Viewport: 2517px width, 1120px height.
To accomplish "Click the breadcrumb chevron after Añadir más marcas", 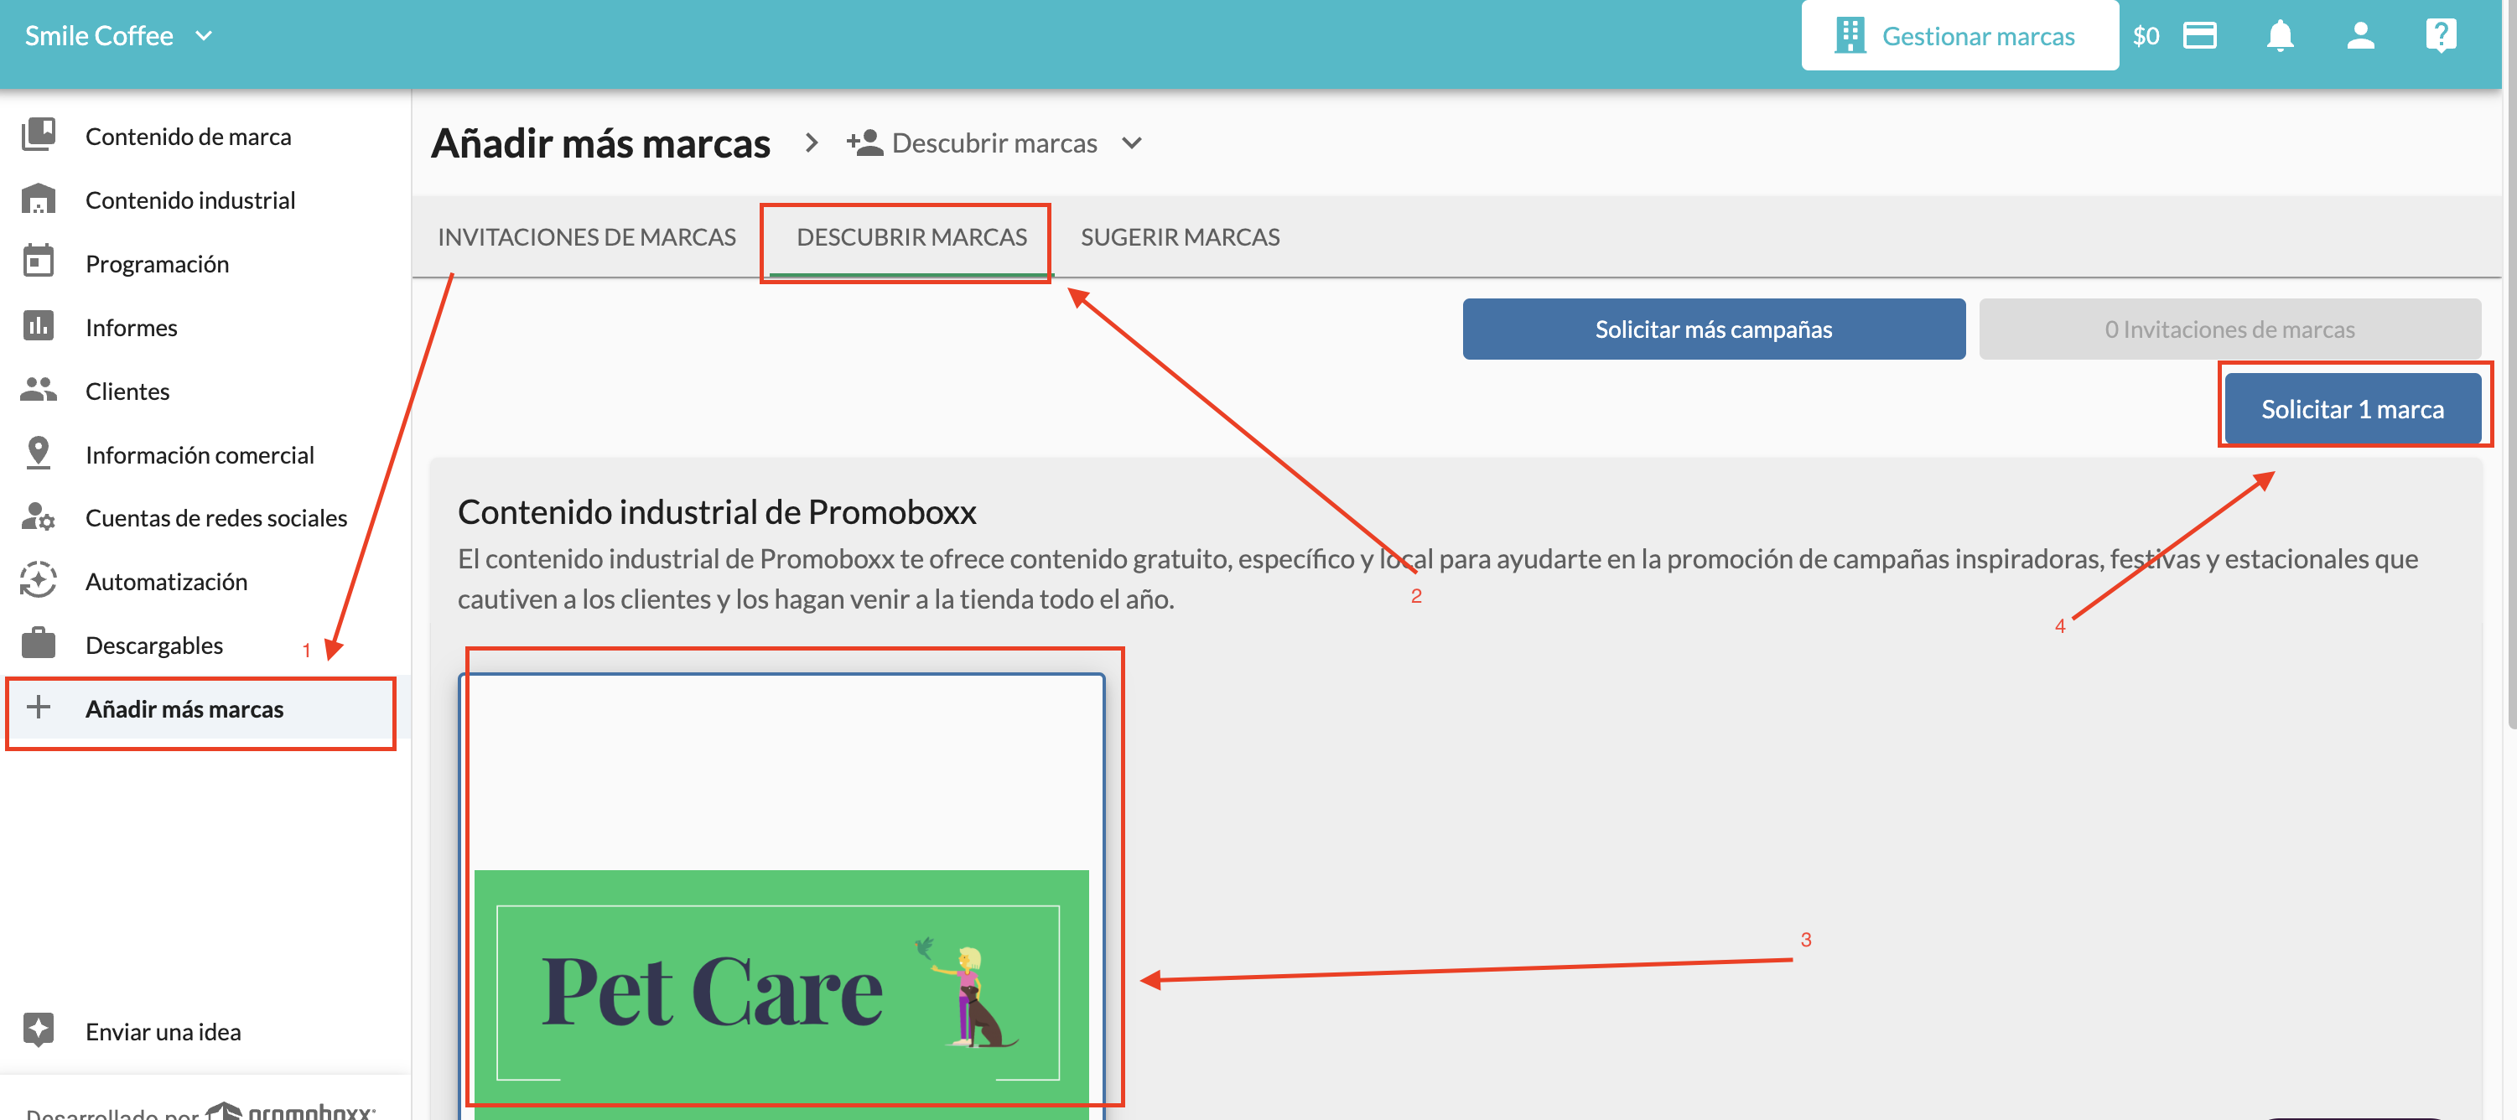I will click(x=811, y=143).
